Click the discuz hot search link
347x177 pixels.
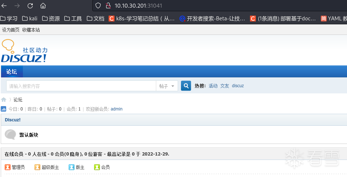coord(238,86)
